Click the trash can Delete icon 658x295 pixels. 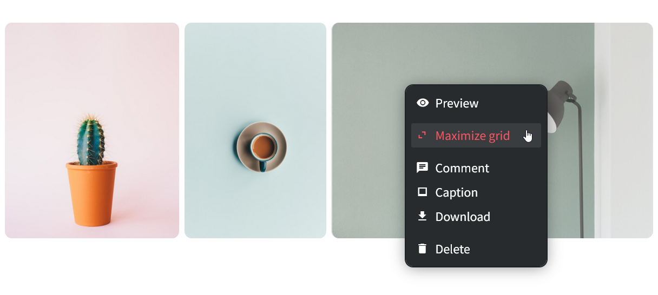(423, 249)
